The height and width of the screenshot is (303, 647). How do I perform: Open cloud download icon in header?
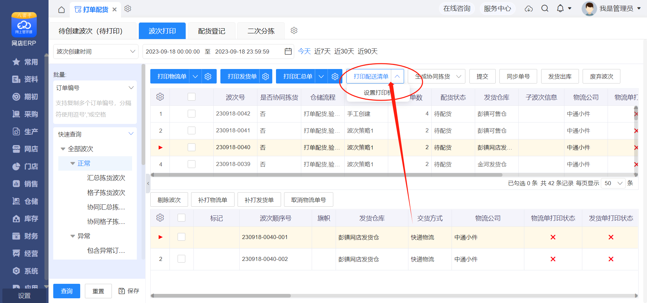(x=529, y=9)
